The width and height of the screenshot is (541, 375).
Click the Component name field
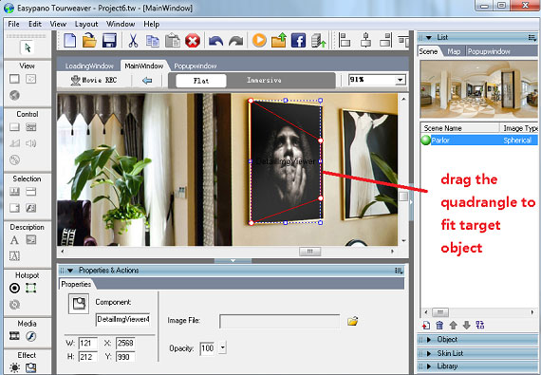tap(123, 319)
